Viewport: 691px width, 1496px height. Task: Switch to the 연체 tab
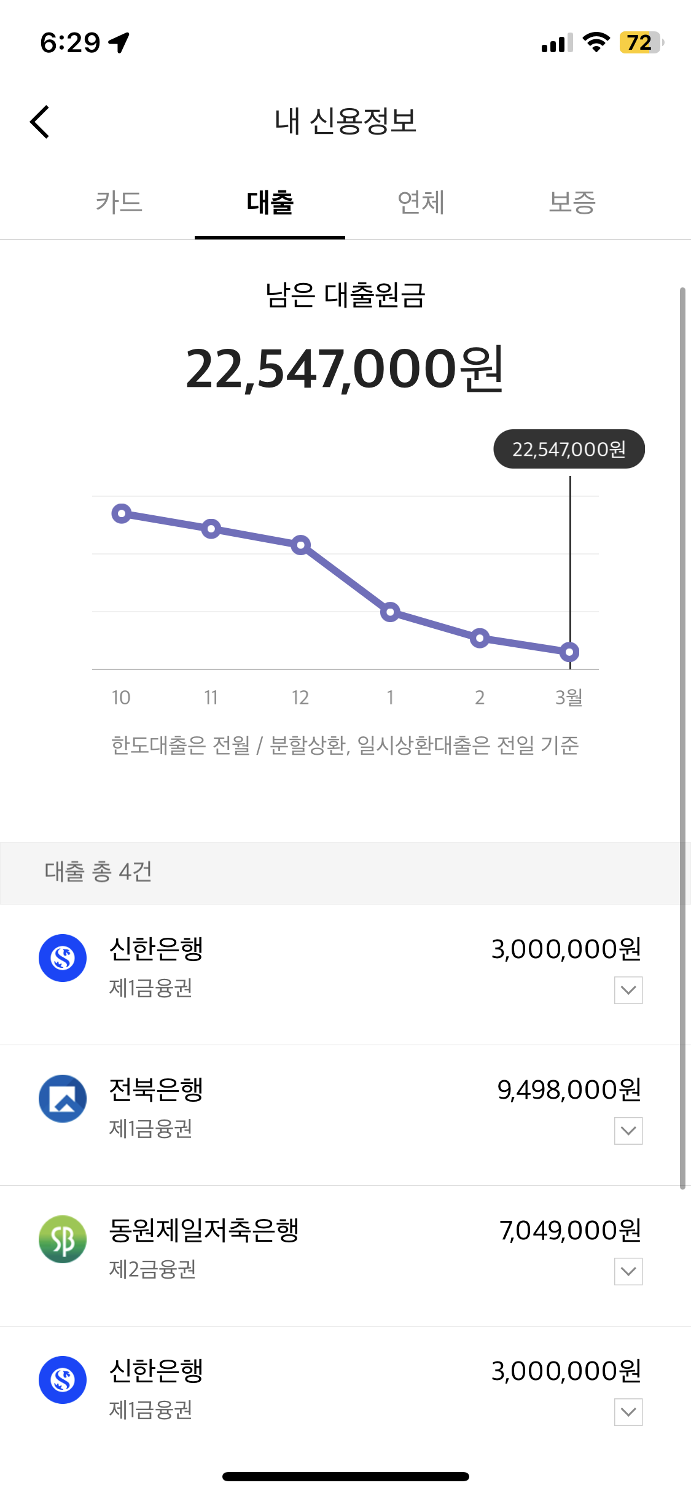tap(421, 202)
